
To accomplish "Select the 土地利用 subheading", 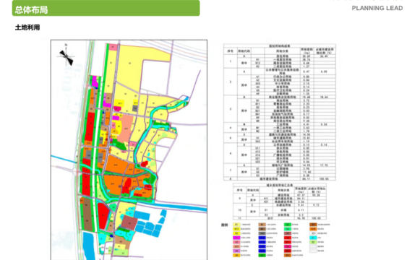I will [27, 27].
